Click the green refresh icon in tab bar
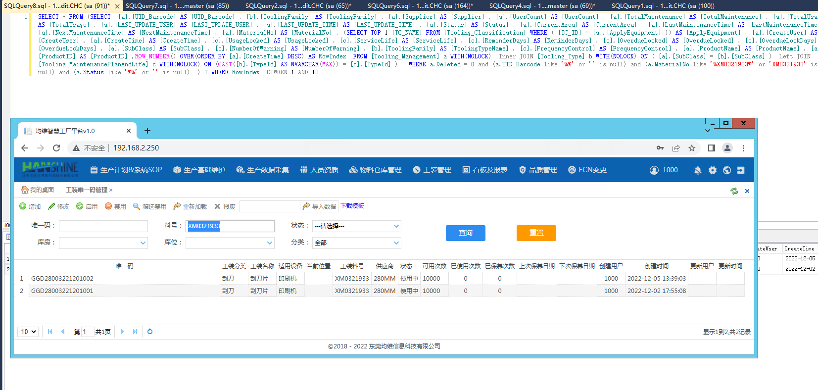Screen dimensions: 818x390 734,191
